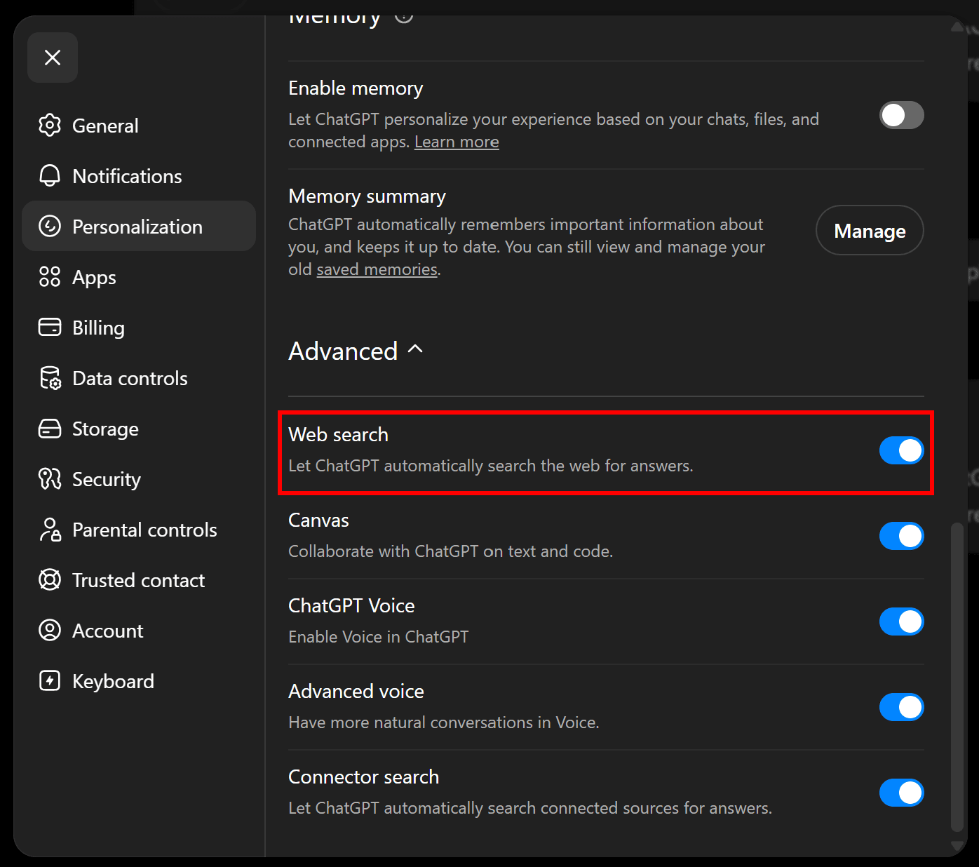Turn off the Canvas toggle
The height and width of the screenshot is (867, 979).
[901, 536]
